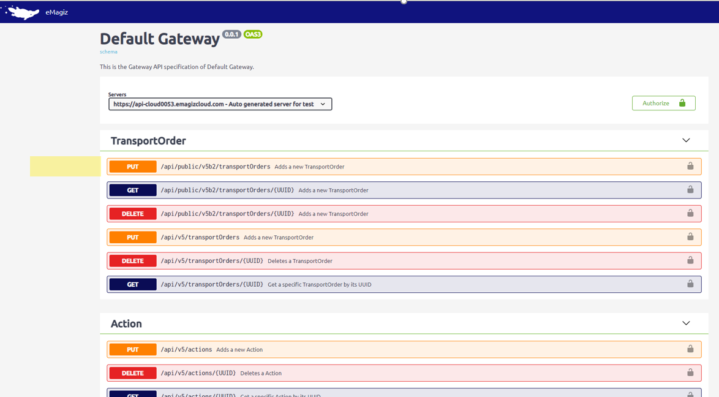Image resolution: width=719 pixels, height=397 pixels.
Task: Click the lock icon on PUT /api/v5/transportOrders
Action: point(691,237)
